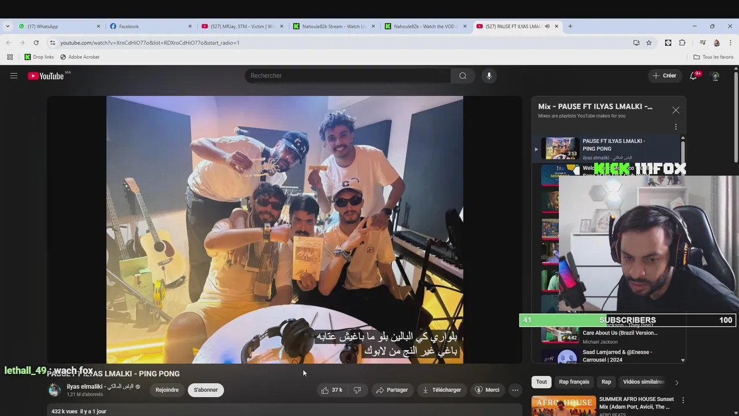Select the Rap chip
The height and width of the screenshot is (416, 739).
click(x=606, y=382)
